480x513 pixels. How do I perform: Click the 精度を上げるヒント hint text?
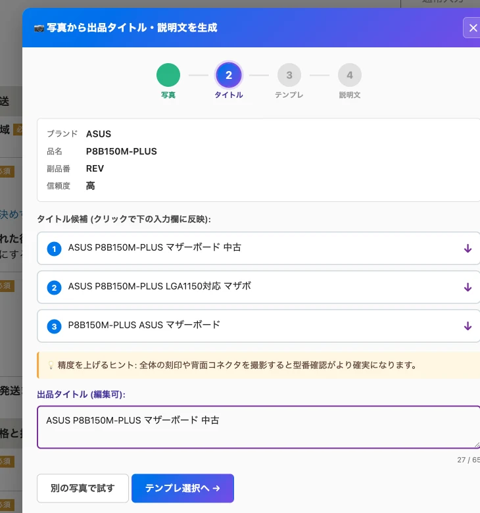(x=237, y=365)
